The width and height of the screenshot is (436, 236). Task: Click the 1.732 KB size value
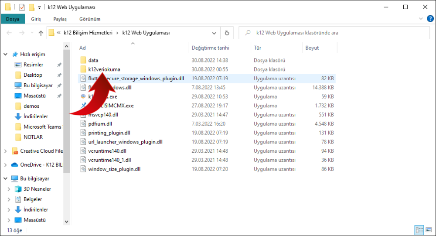(324, 106)
